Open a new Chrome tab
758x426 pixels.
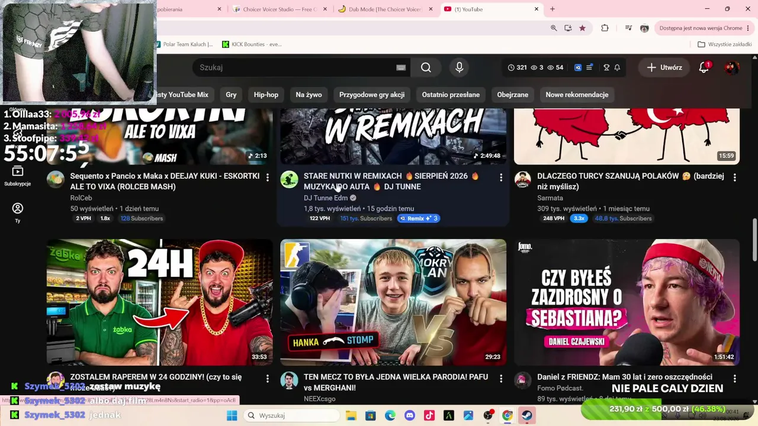click(553, 9)
